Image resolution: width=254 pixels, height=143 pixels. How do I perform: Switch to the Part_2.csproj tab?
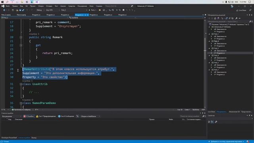pyautogui.click(x=6, y=15)
